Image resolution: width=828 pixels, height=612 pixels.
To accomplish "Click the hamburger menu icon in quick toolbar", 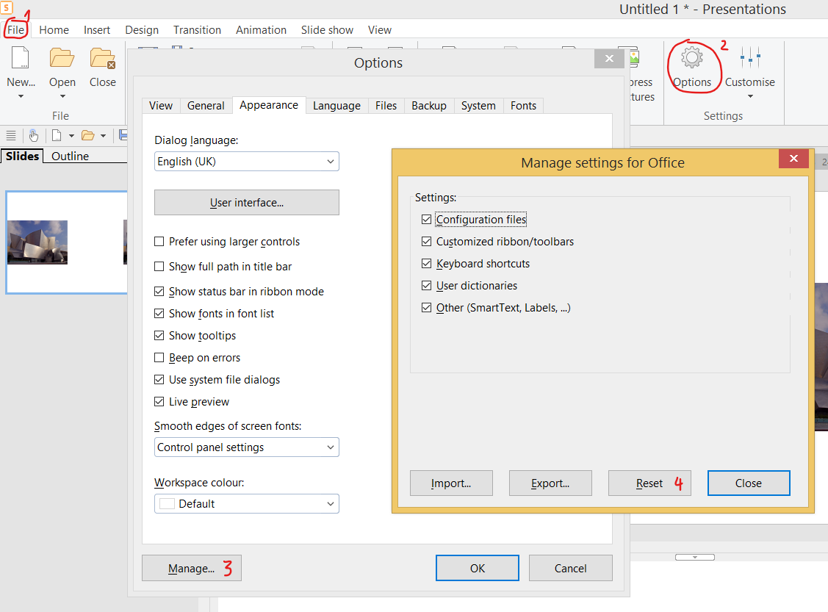I will click(11, 135).
